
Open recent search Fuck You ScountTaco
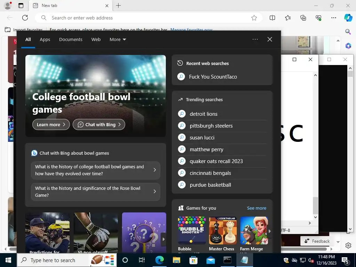pos(222,77)
